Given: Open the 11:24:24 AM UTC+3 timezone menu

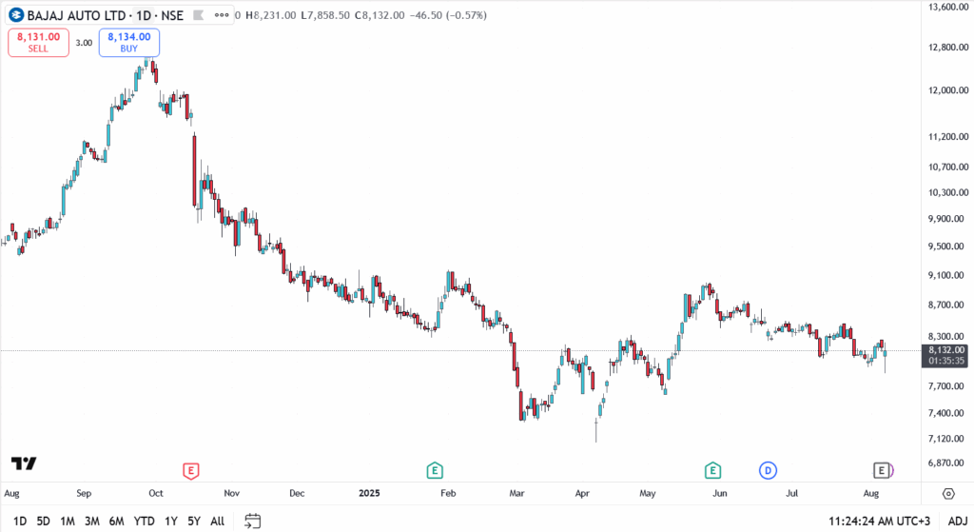Looking at the screenshot, I should pyautogui.click(x=879, y=521).
